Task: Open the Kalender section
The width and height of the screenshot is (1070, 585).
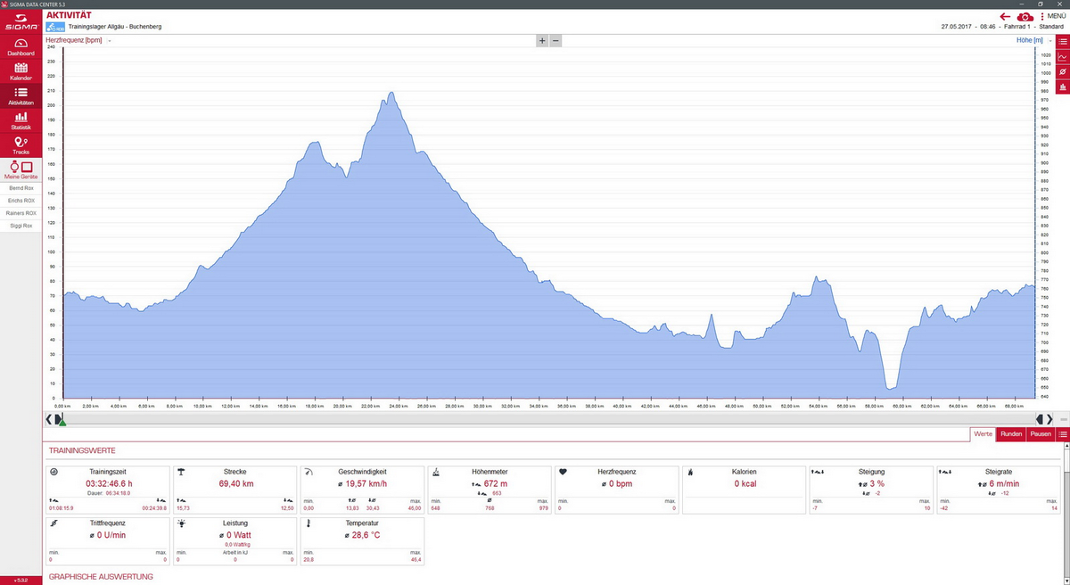Action: (21, 71)
